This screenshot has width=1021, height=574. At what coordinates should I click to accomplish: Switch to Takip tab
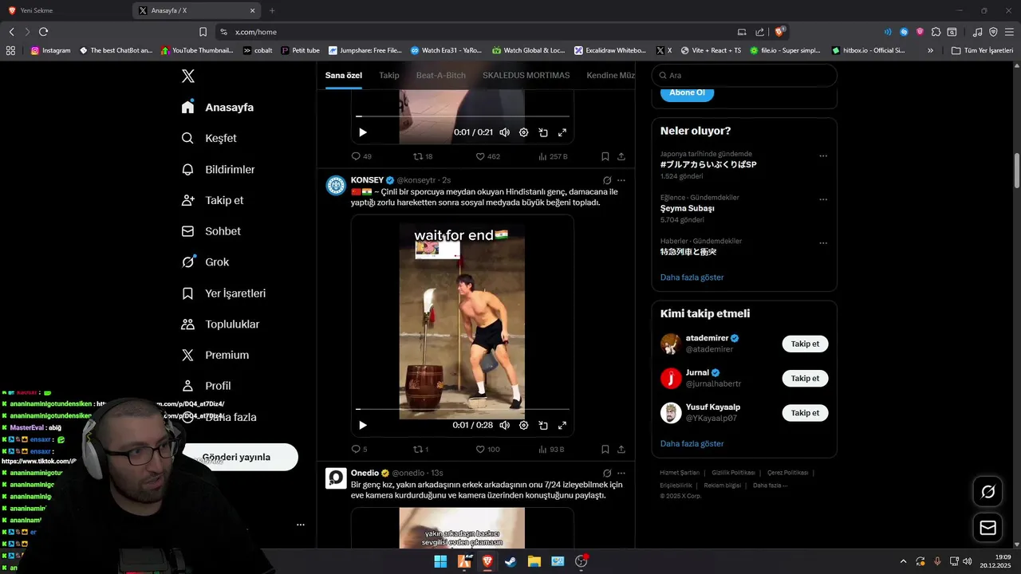(x=389, y=75)
